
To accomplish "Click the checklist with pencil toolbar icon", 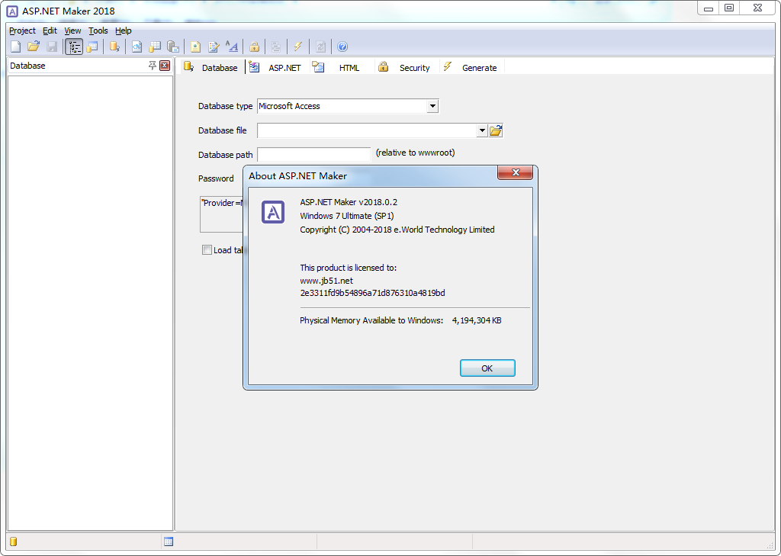I will click(214, 47).
